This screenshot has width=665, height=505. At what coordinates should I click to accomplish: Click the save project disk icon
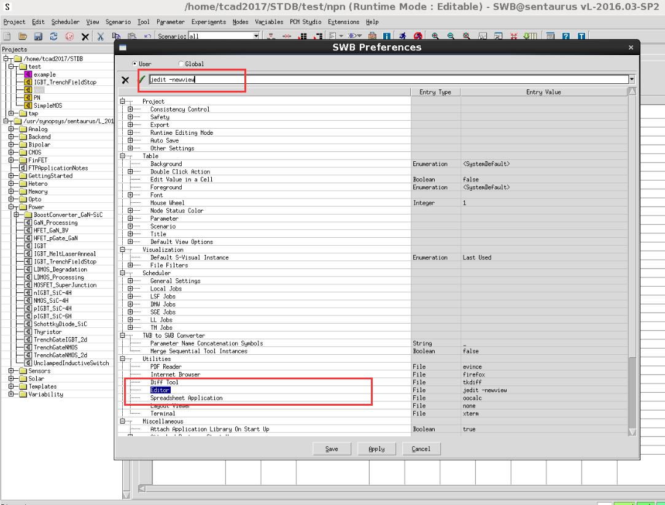(38, 37)
